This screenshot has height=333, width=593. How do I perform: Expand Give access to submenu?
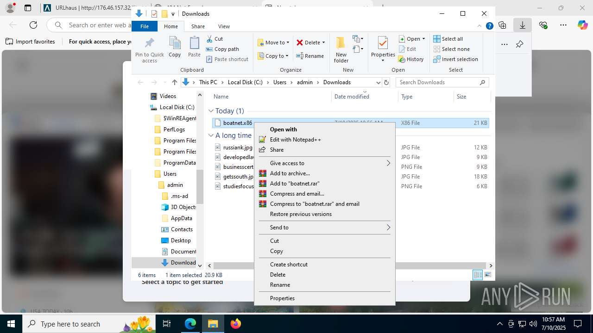pos(324,163)
